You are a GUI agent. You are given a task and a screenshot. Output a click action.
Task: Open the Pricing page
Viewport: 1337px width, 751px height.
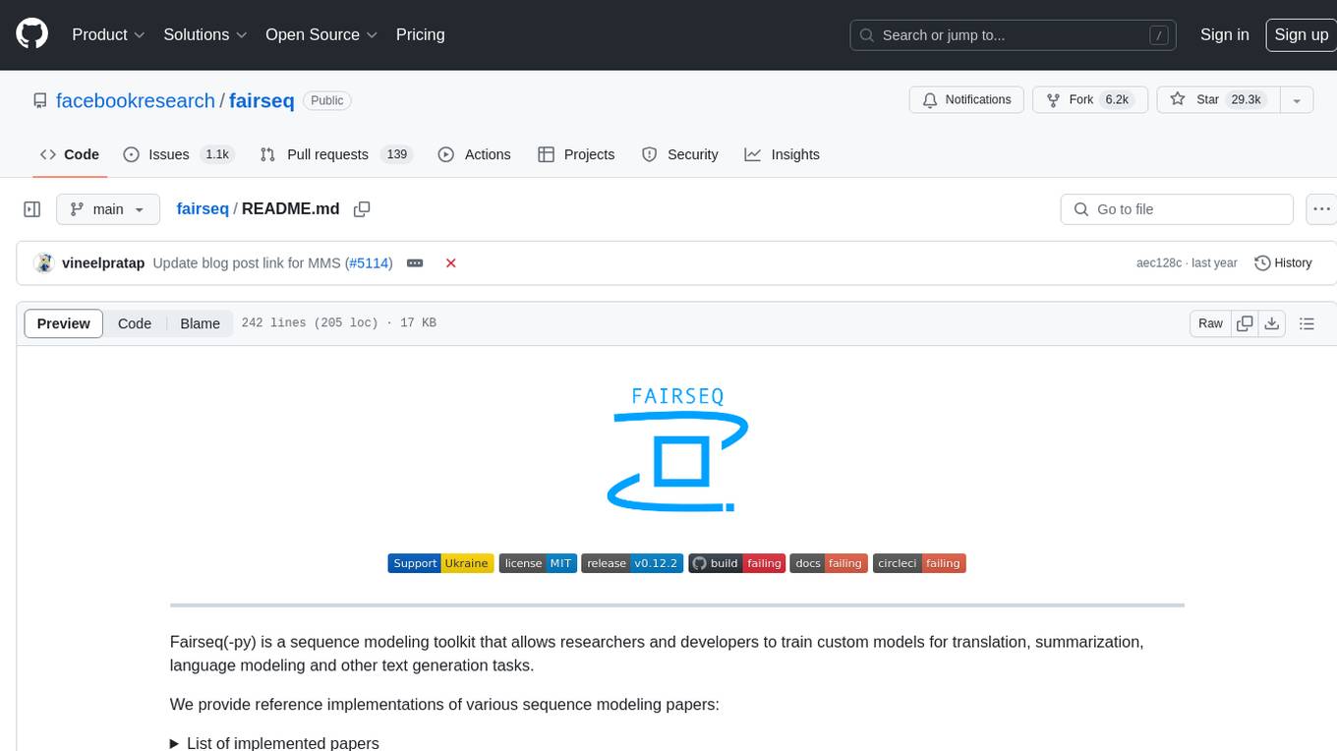coord(420,34)
